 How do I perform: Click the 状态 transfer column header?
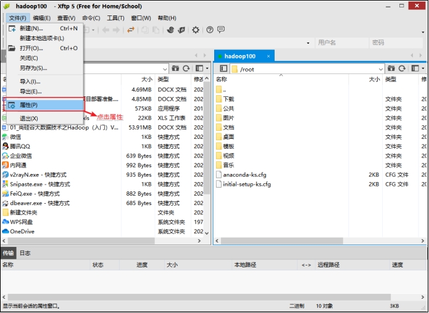click(x=104, y=265)
